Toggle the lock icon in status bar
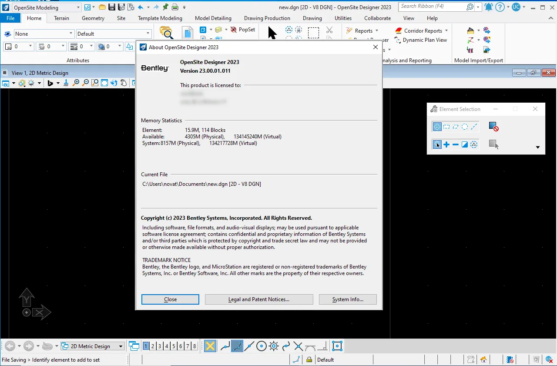This screenshot has height=366, width=557. [309, 360]
